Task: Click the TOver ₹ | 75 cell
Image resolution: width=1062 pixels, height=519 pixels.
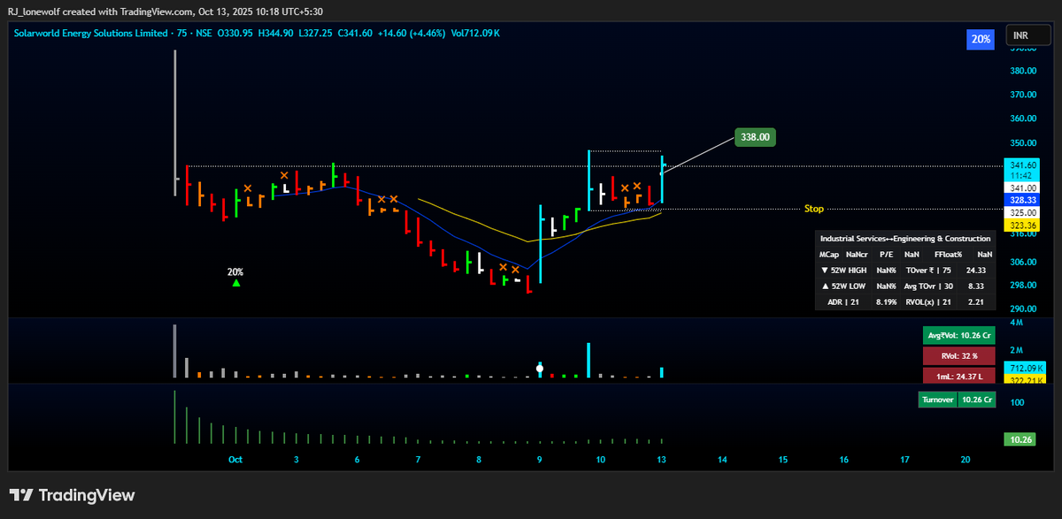Action: (x=928, y=270)
